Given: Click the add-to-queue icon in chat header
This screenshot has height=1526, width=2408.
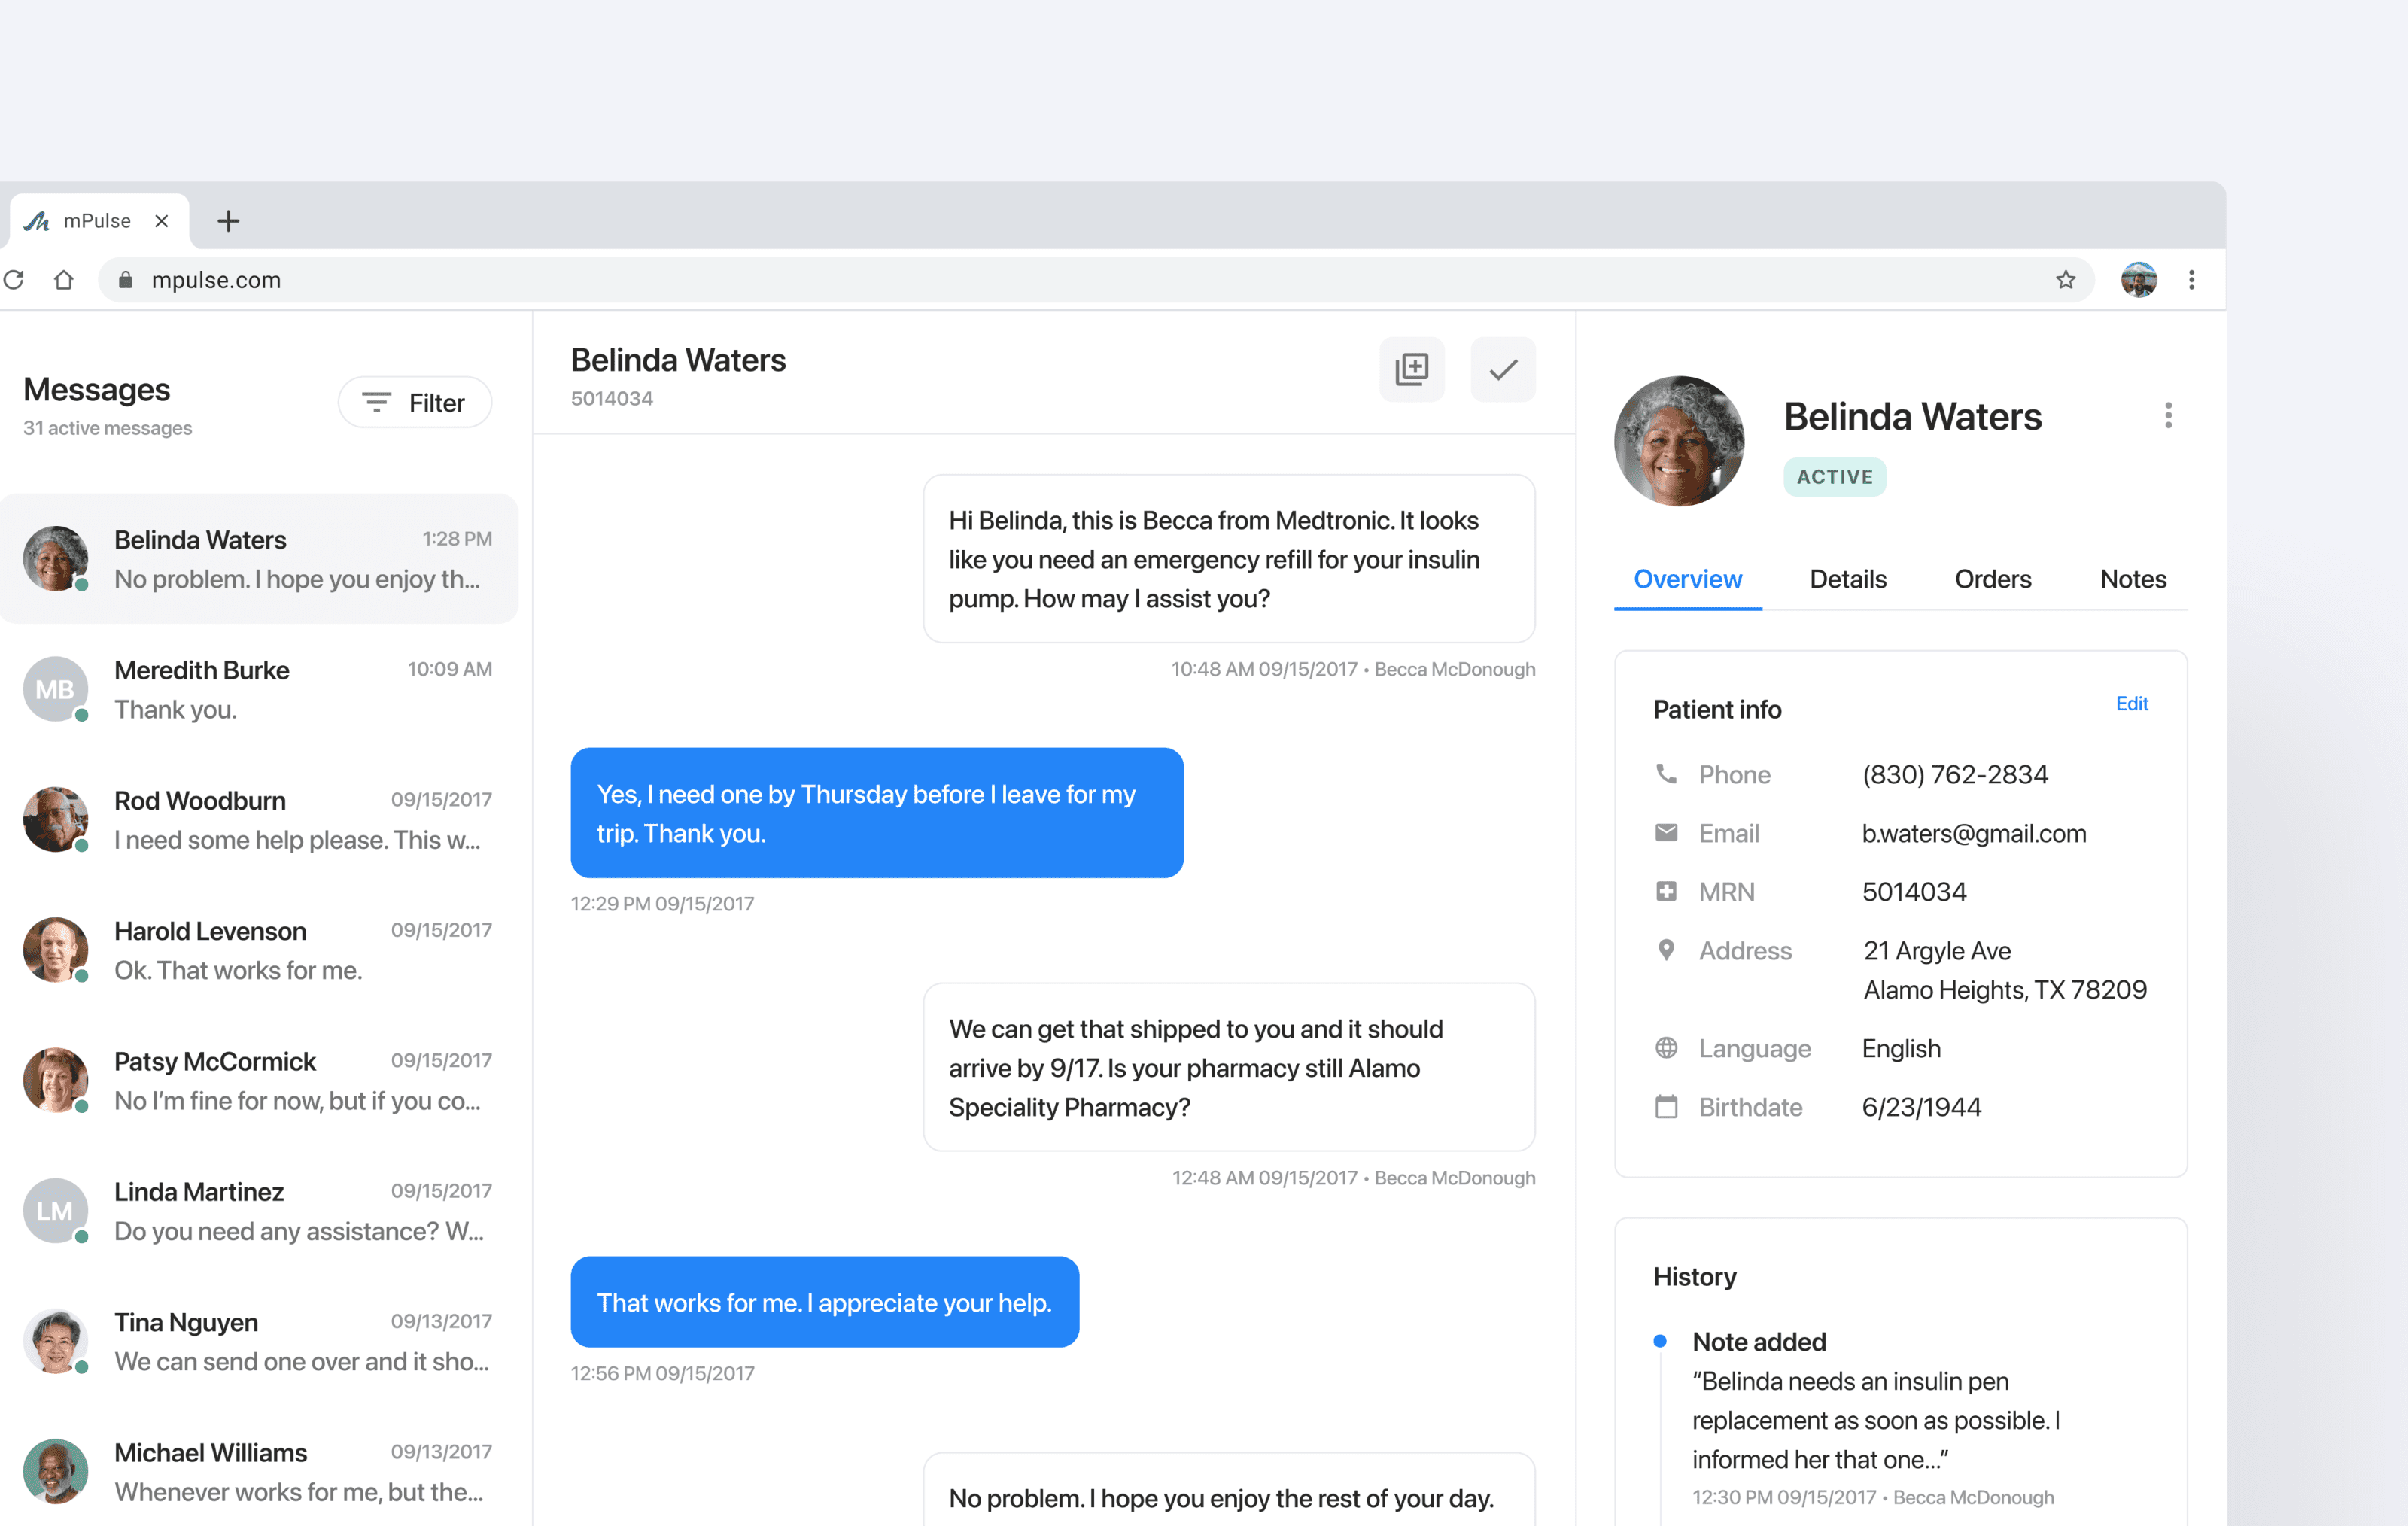Looking at the screenshot, I should click(1411, 369).
